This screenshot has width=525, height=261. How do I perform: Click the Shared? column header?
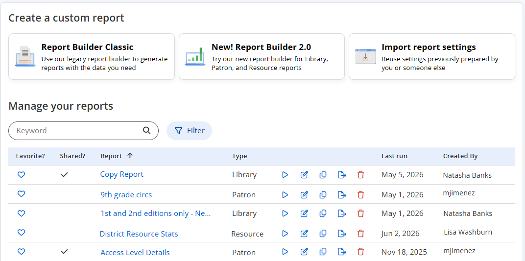pos(72,156)
